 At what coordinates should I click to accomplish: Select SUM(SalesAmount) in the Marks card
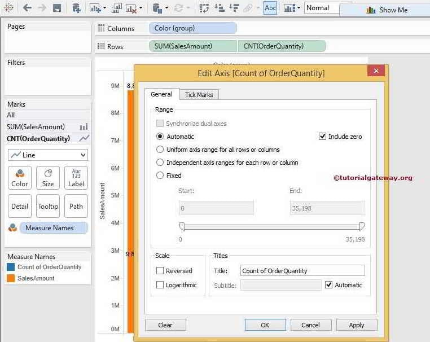pos(47,127)
